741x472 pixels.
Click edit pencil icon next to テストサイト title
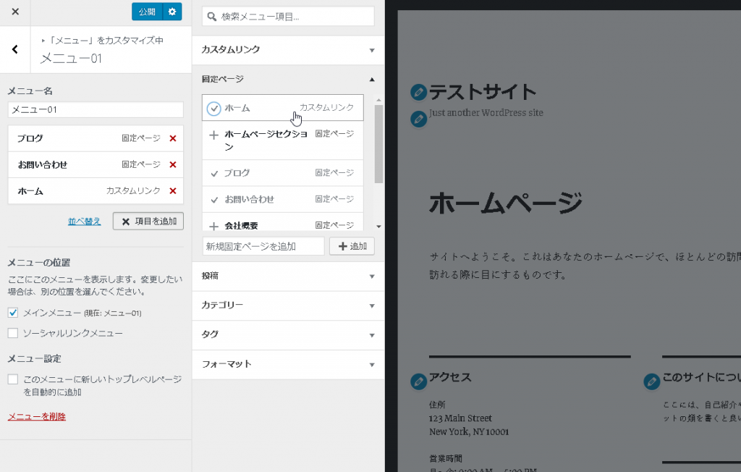click(418, 92)
